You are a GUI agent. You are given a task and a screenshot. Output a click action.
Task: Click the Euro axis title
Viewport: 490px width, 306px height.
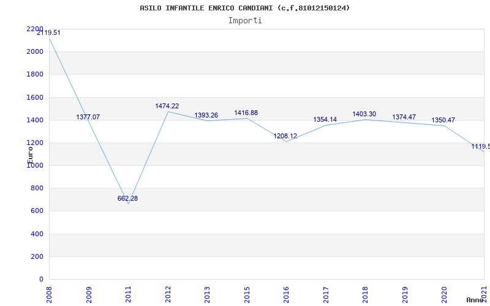point(30,155)
